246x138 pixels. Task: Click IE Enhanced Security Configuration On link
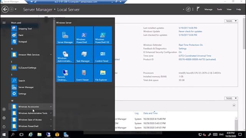click(180, 52)
